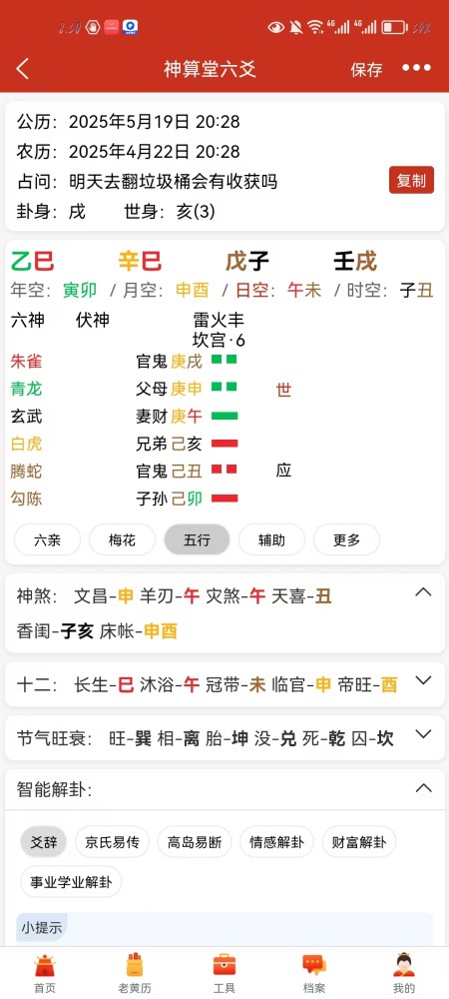The width and height of the screenshot is (449, 999).
Task: Collapse the 智能解卦 panel
Action: [423, 788]
